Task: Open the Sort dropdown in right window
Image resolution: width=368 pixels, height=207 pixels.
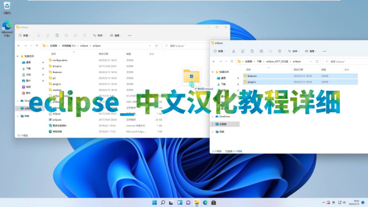Action: (x=294, y=51)
